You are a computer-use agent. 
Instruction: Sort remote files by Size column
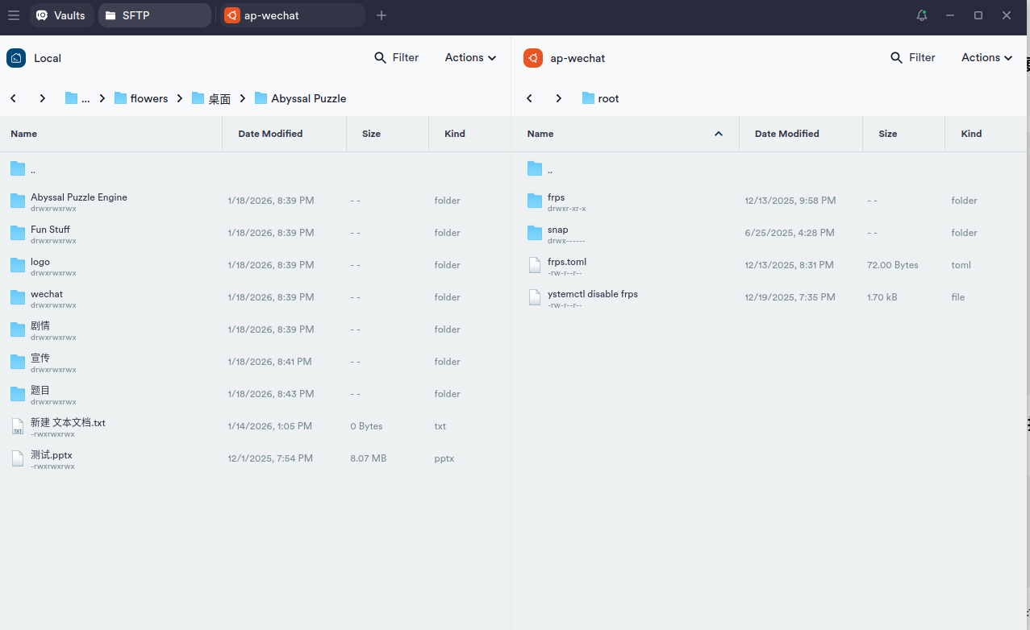point(887,134)
